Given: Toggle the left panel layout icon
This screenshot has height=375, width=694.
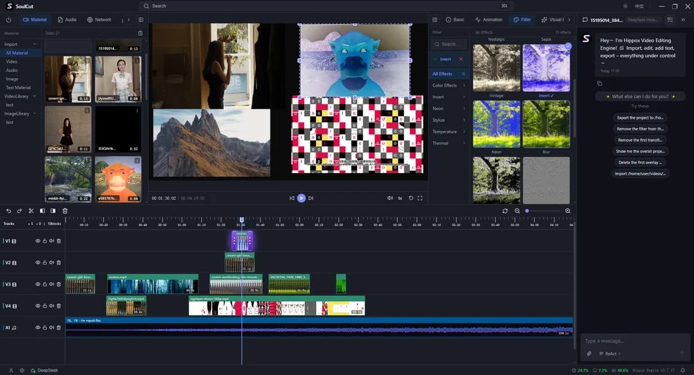Looking at the screenshot, I should click(141, 20).
